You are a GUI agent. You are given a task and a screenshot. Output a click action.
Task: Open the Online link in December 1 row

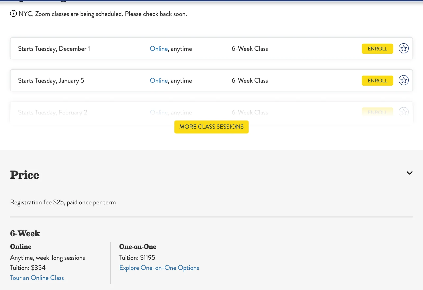pyautogui.click(x=159, y=49)
